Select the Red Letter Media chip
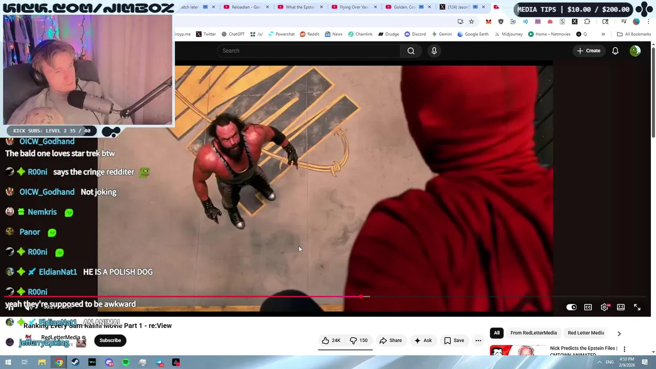The image size is (656, 369). pyautogui.click(x=586, y=333)
